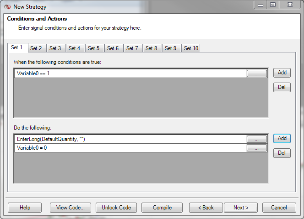Go back to the previous wizard step
Viewport: 304px width, 219px height.
click(x=206, y=208)
